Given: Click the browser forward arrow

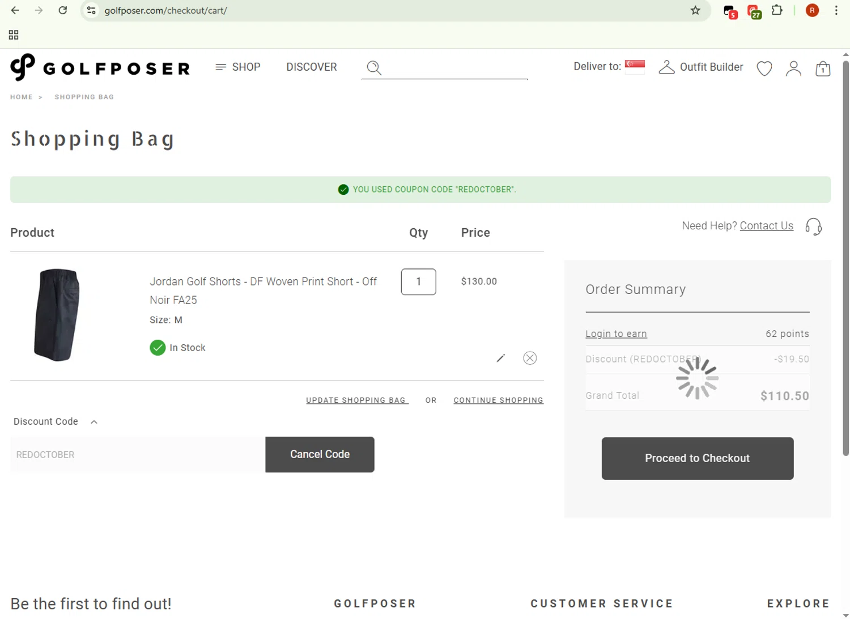Looking at the screenshot, I should (x=39, y=10).
